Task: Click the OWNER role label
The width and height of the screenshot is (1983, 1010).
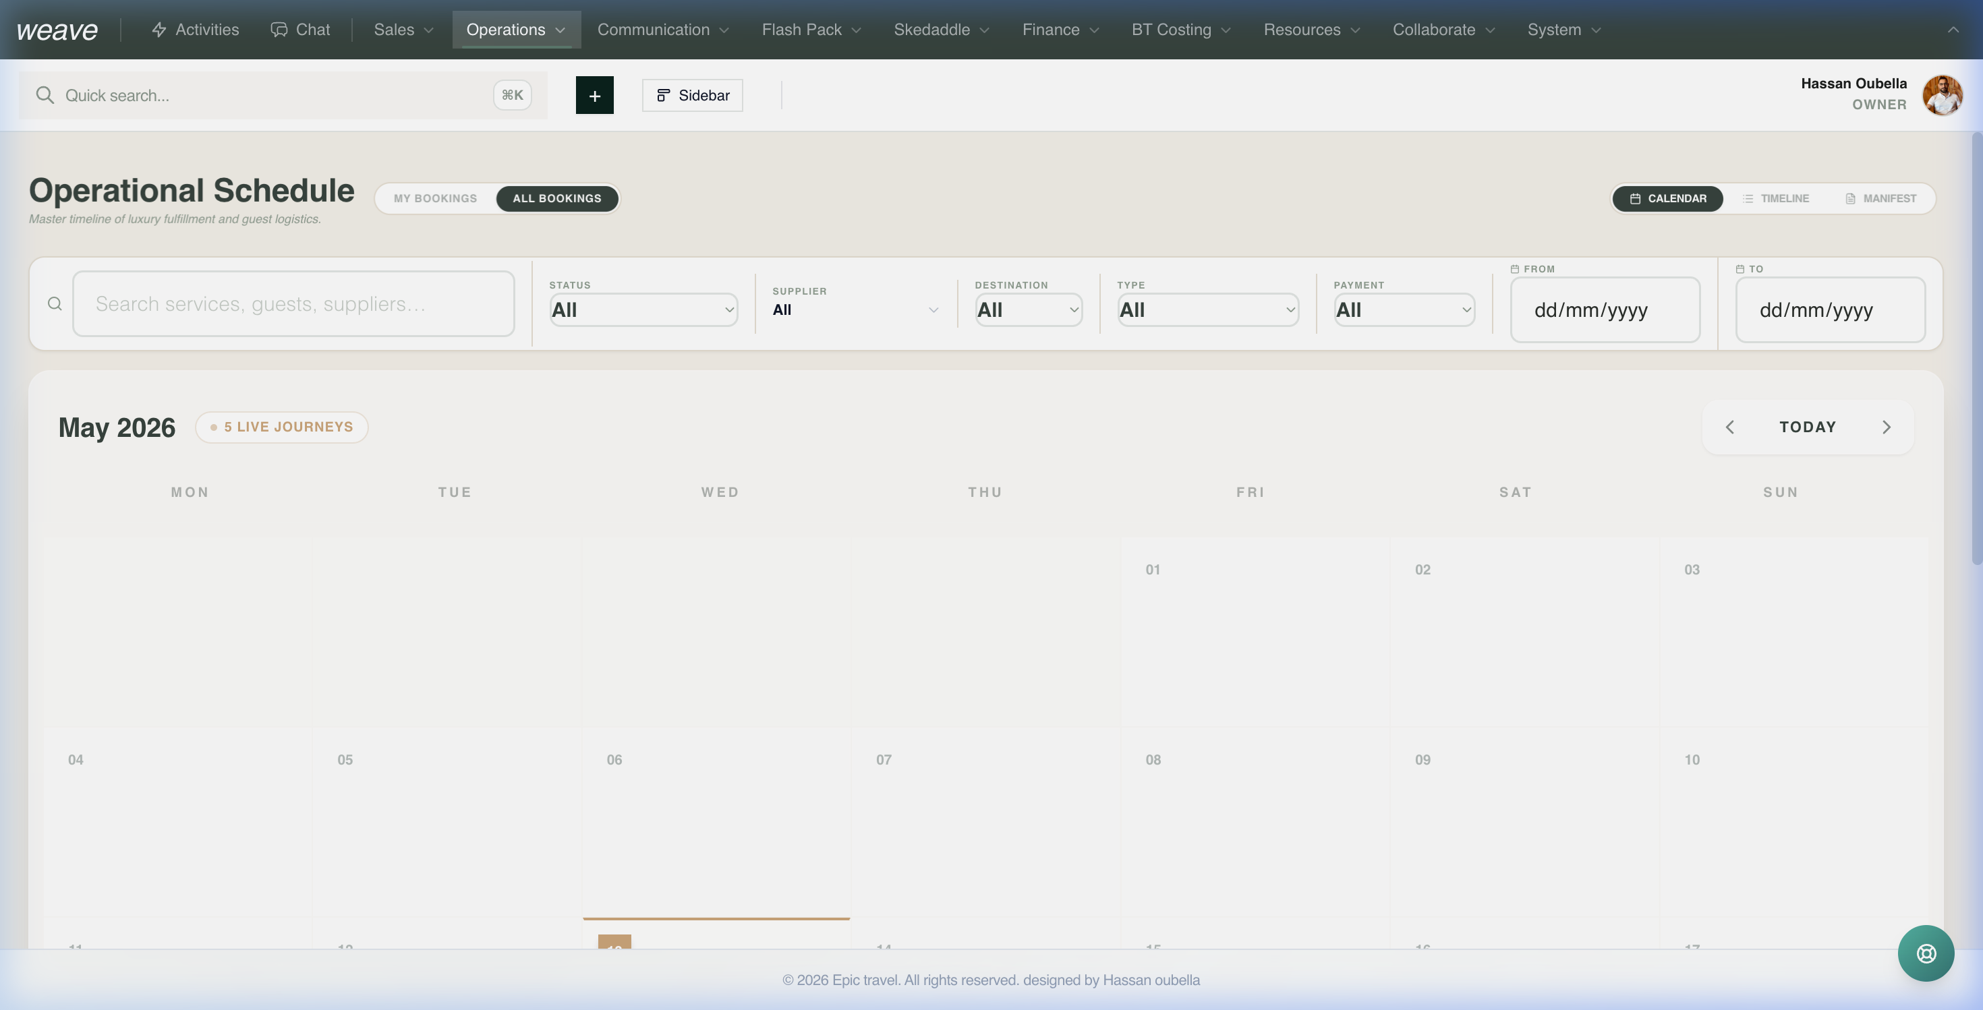Action: (x=1879, y=105)
